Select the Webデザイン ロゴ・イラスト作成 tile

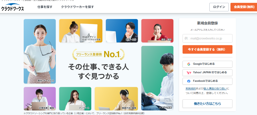(81, 31)
